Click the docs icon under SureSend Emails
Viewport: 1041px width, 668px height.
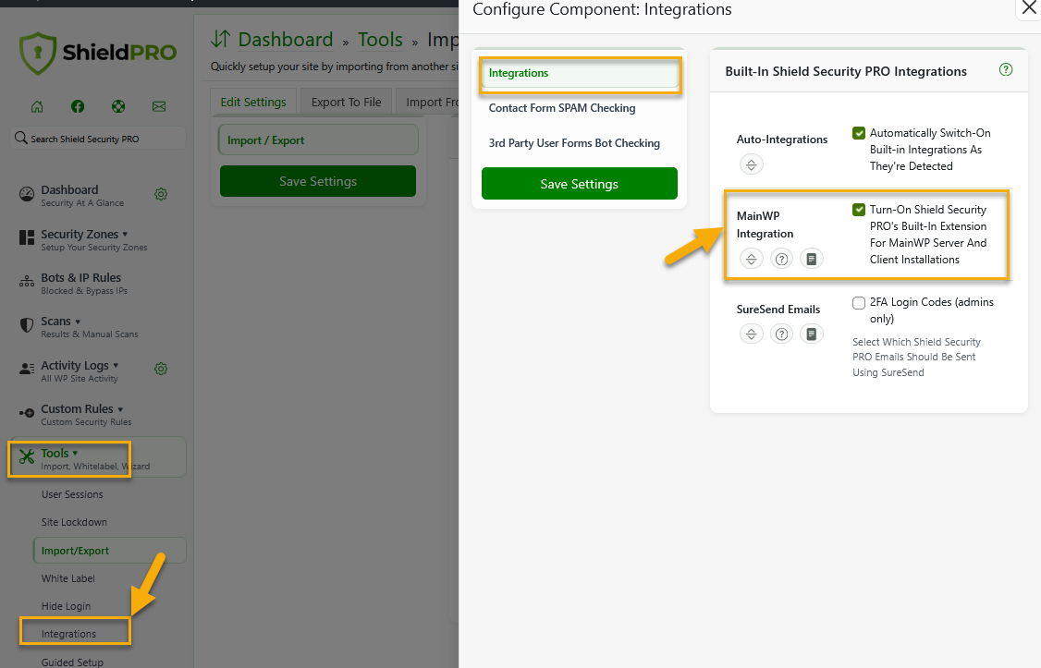point(812,334)
